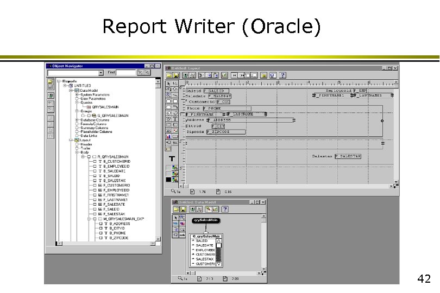Image resolution: width=440 pixels, height=293 pixels.
Task: Click the F_SALEID field in Layout
Action: click(216, 91)
